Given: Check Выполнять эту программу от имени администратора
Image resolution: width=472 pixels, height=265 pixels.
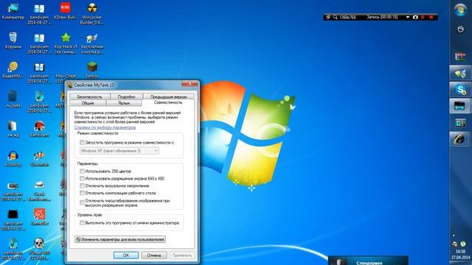Looking at the screenshot, I should click(x=82, y=223).
